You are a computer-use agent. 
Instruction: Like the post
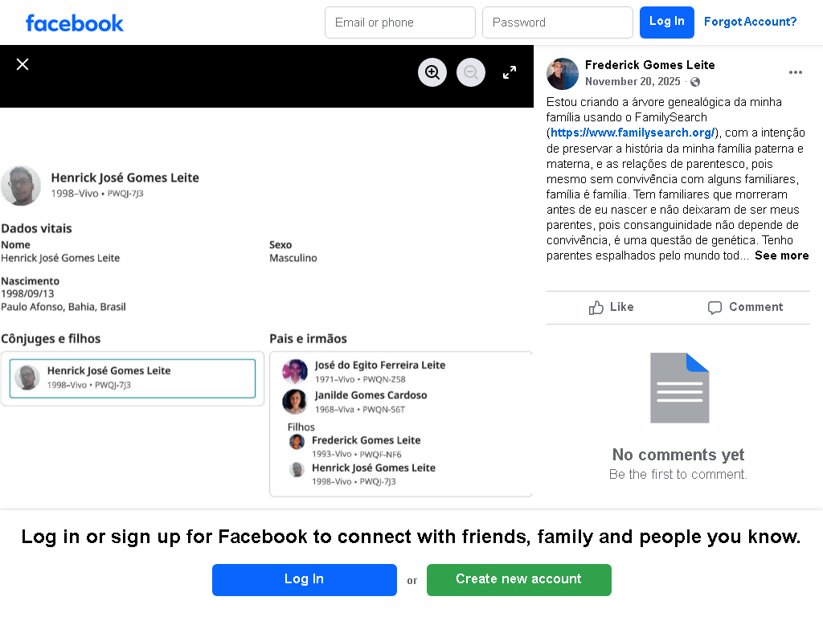coord(612,308)
